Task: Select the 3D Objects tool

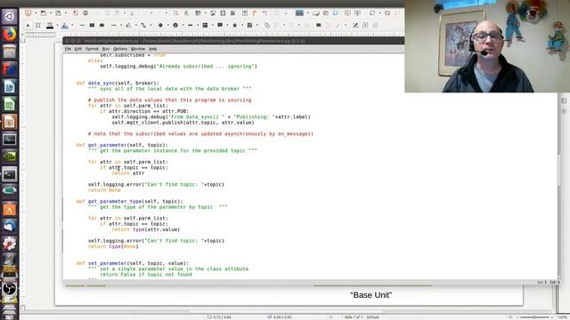Action: (x=249, y=26)
